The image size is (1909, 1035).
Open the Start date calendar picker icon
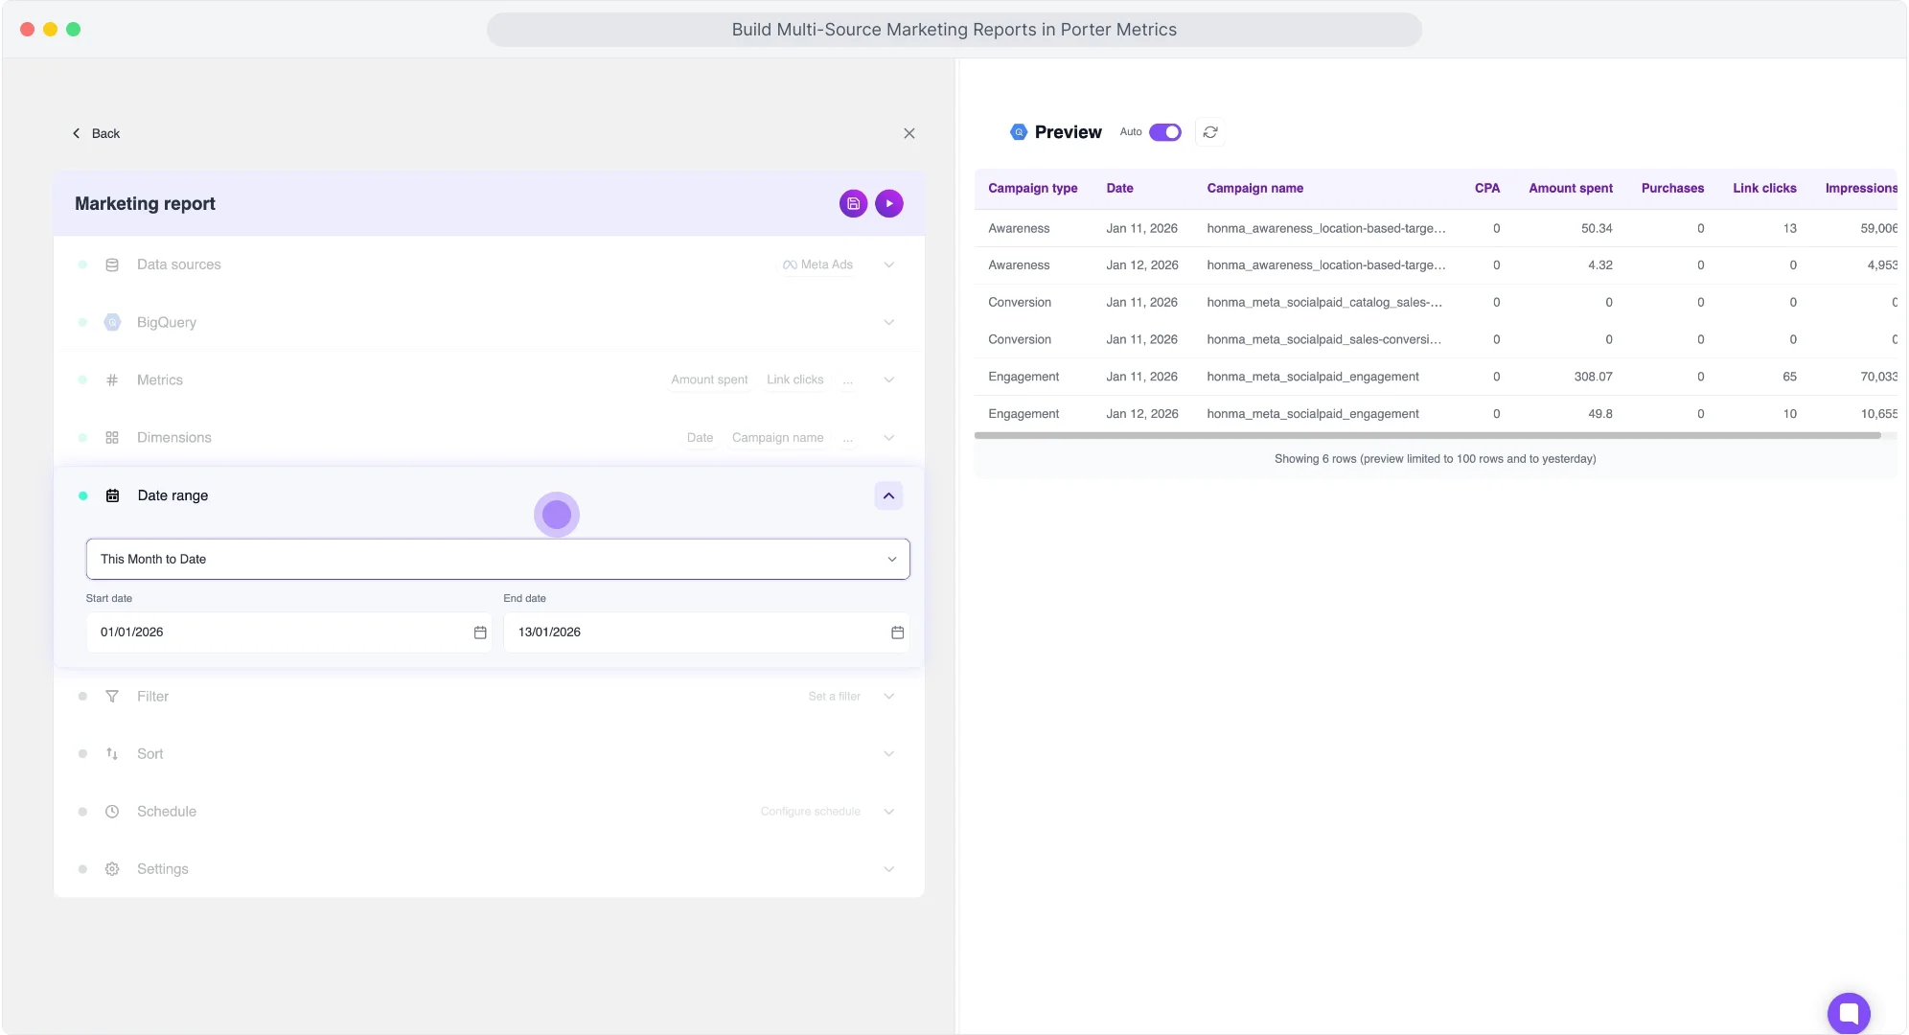[480, 632]
